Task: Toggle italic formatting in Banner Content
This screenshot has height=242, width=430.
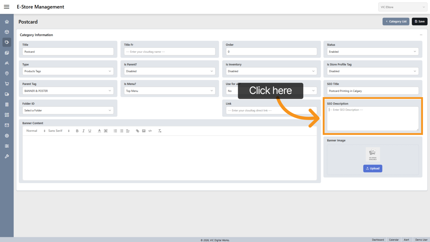Action: pos(83,131)
